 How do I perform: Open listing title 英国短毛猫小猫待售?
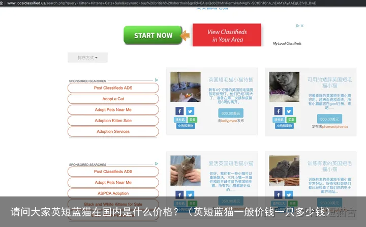(231, 80)
